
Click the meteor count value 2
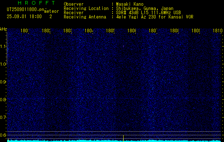click(x=51, y=17)
